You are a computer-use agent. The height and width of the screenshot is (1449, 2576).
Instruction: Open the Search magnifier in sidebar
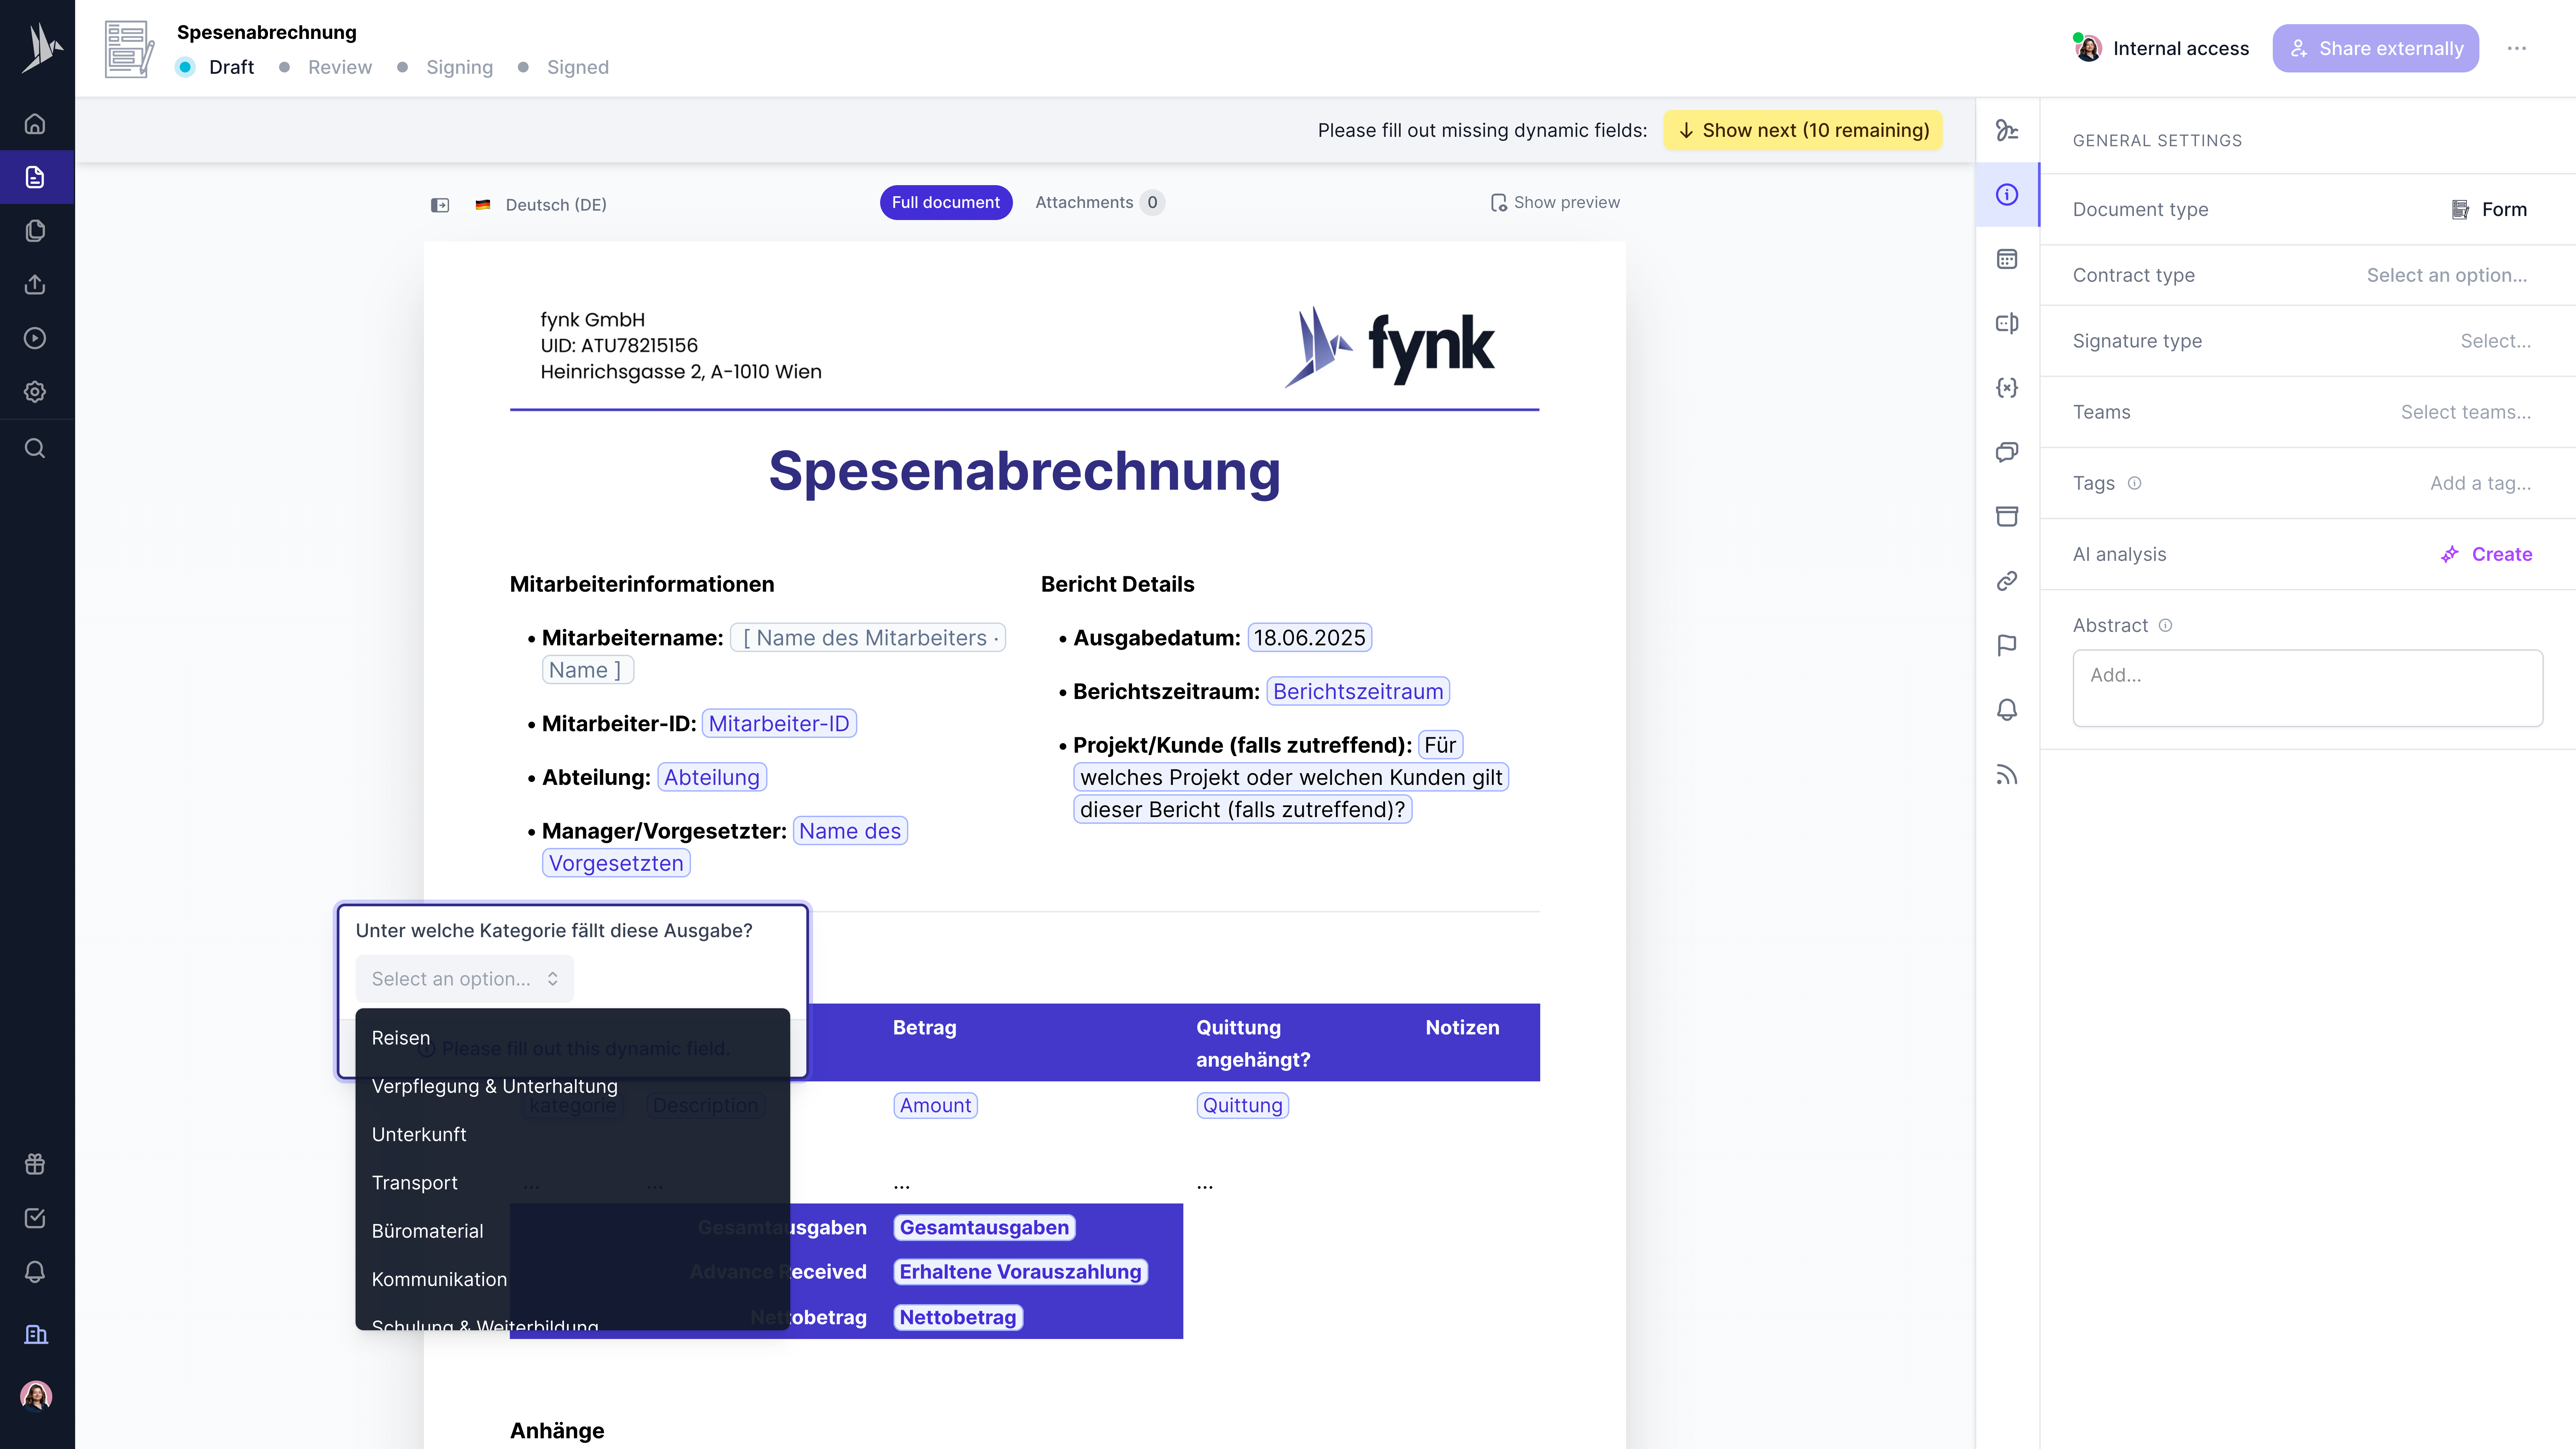click(35, 448)
